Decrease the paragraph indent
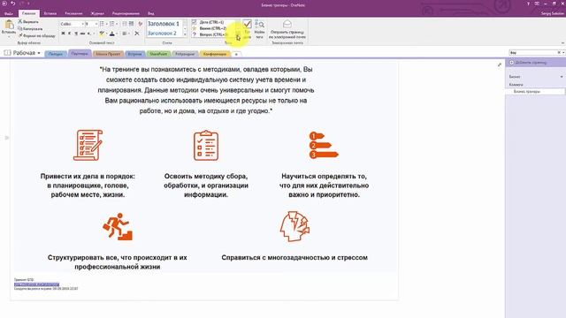 point(125,24)
